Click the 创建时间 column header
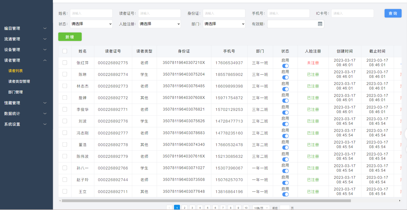The image size is (407, 210). (345, 51)
